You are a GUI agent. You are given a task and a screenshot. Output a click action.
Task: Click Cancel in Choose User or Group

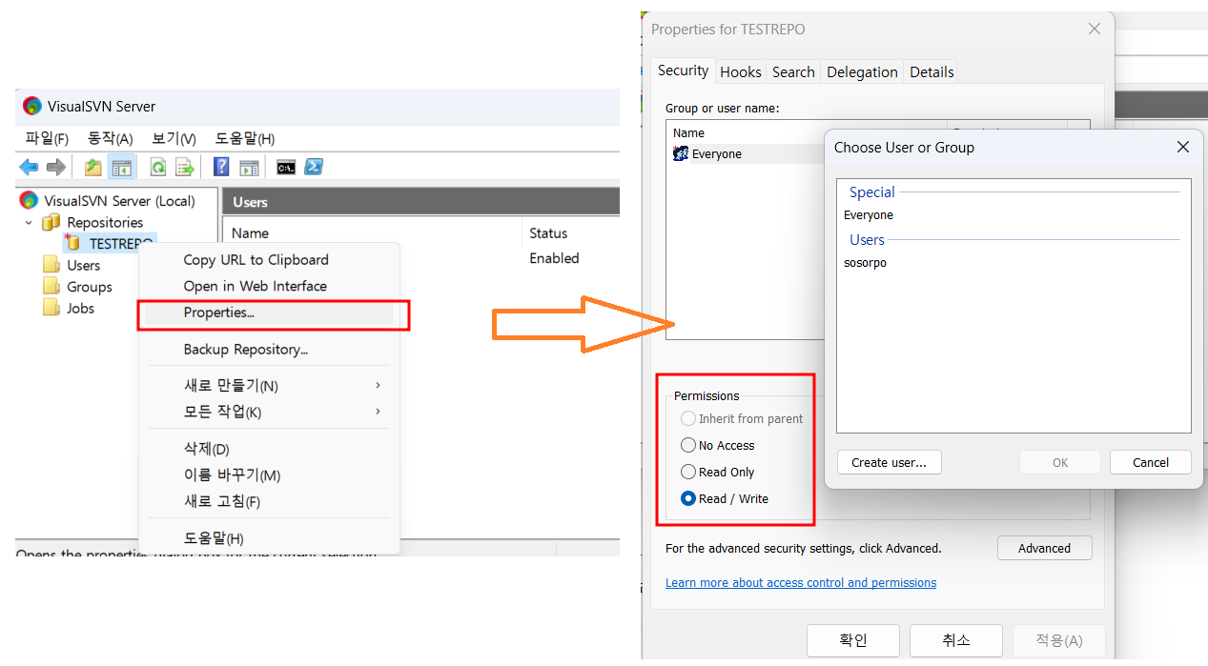click(x=1151, y=462)
